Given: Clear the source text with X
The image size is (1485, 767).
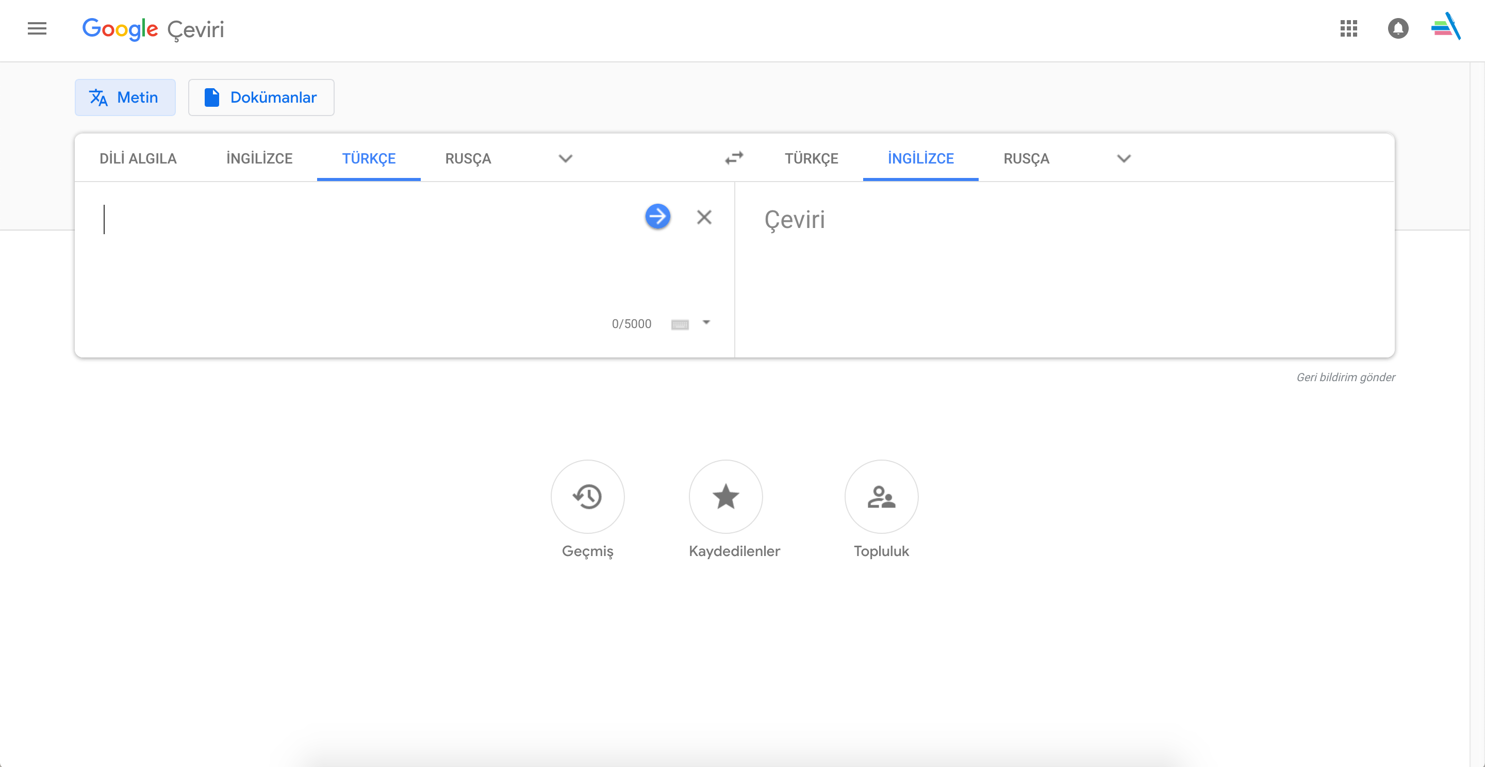Looking at the screenshot, I should (704, 217).
